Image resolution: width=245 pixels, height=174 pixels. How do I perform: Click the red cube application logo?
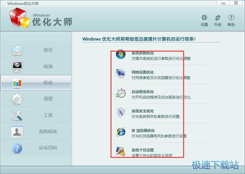(x=19, y=18)
